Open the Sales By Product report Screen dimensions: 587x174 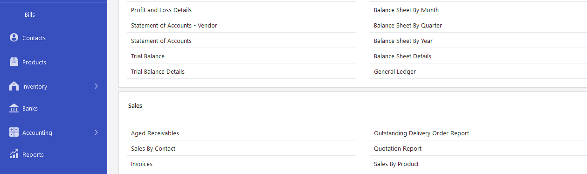[396, 164]
